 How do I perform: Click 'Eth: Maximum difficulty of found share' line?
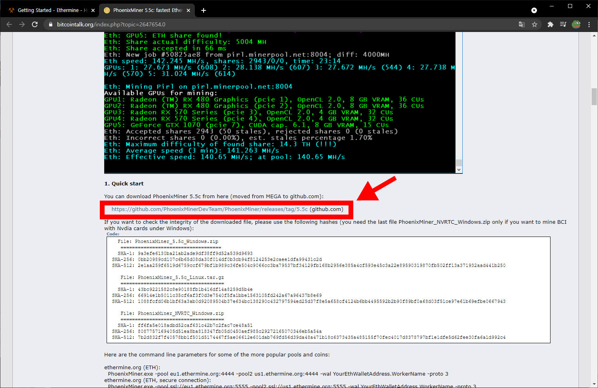[220, 144]
